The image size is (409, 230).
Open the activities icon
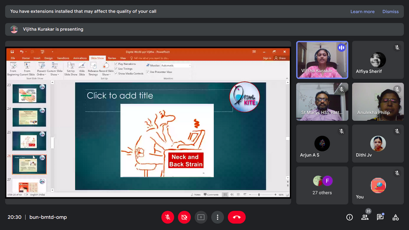click(396, 217)
